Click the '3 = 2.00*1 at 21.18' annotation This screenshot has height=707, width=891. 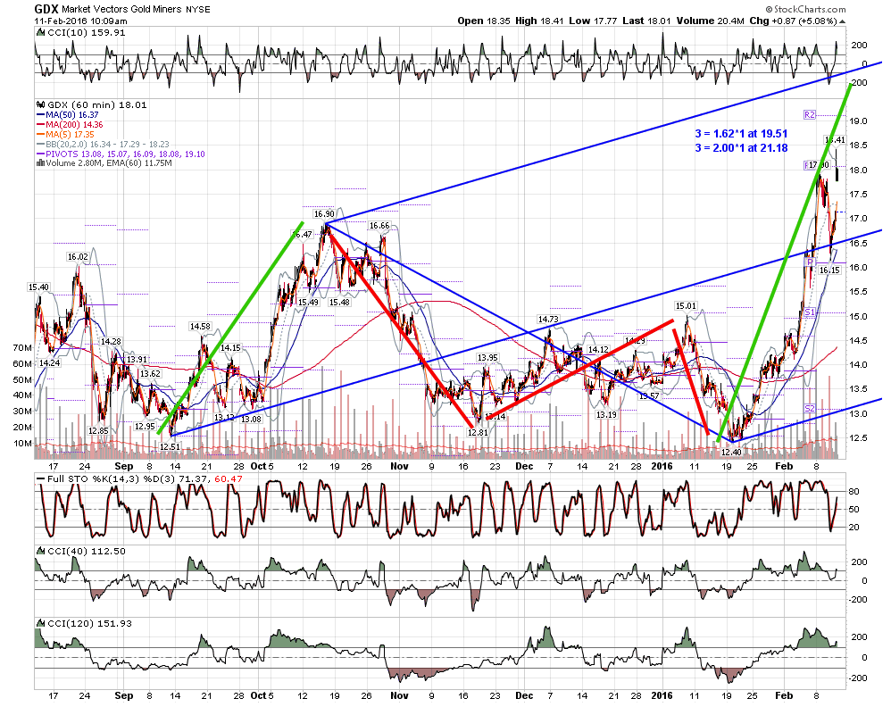pyautogui.click(x=741, y=148)
